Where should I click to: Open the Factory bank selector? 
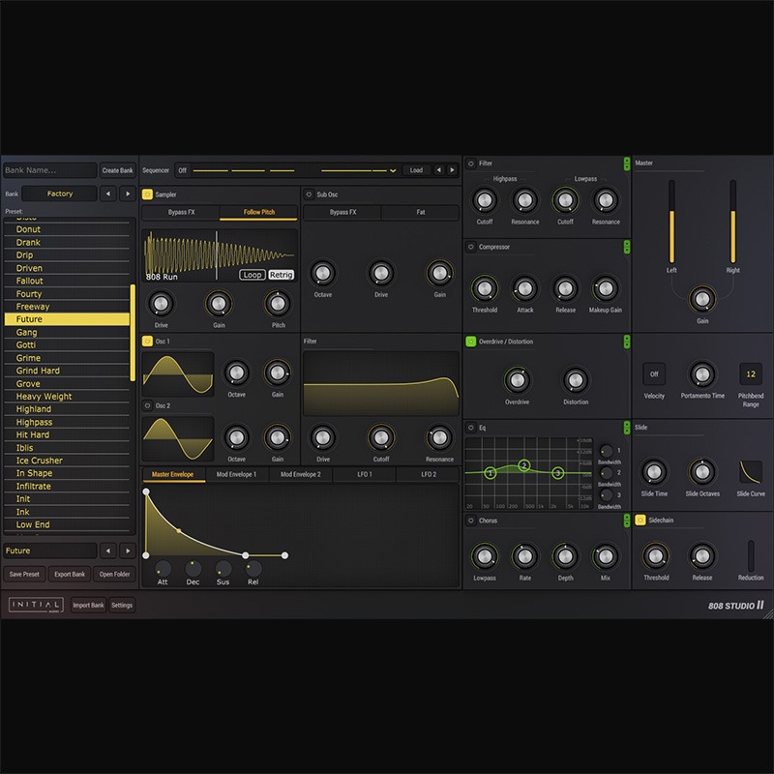pos(59,194)
